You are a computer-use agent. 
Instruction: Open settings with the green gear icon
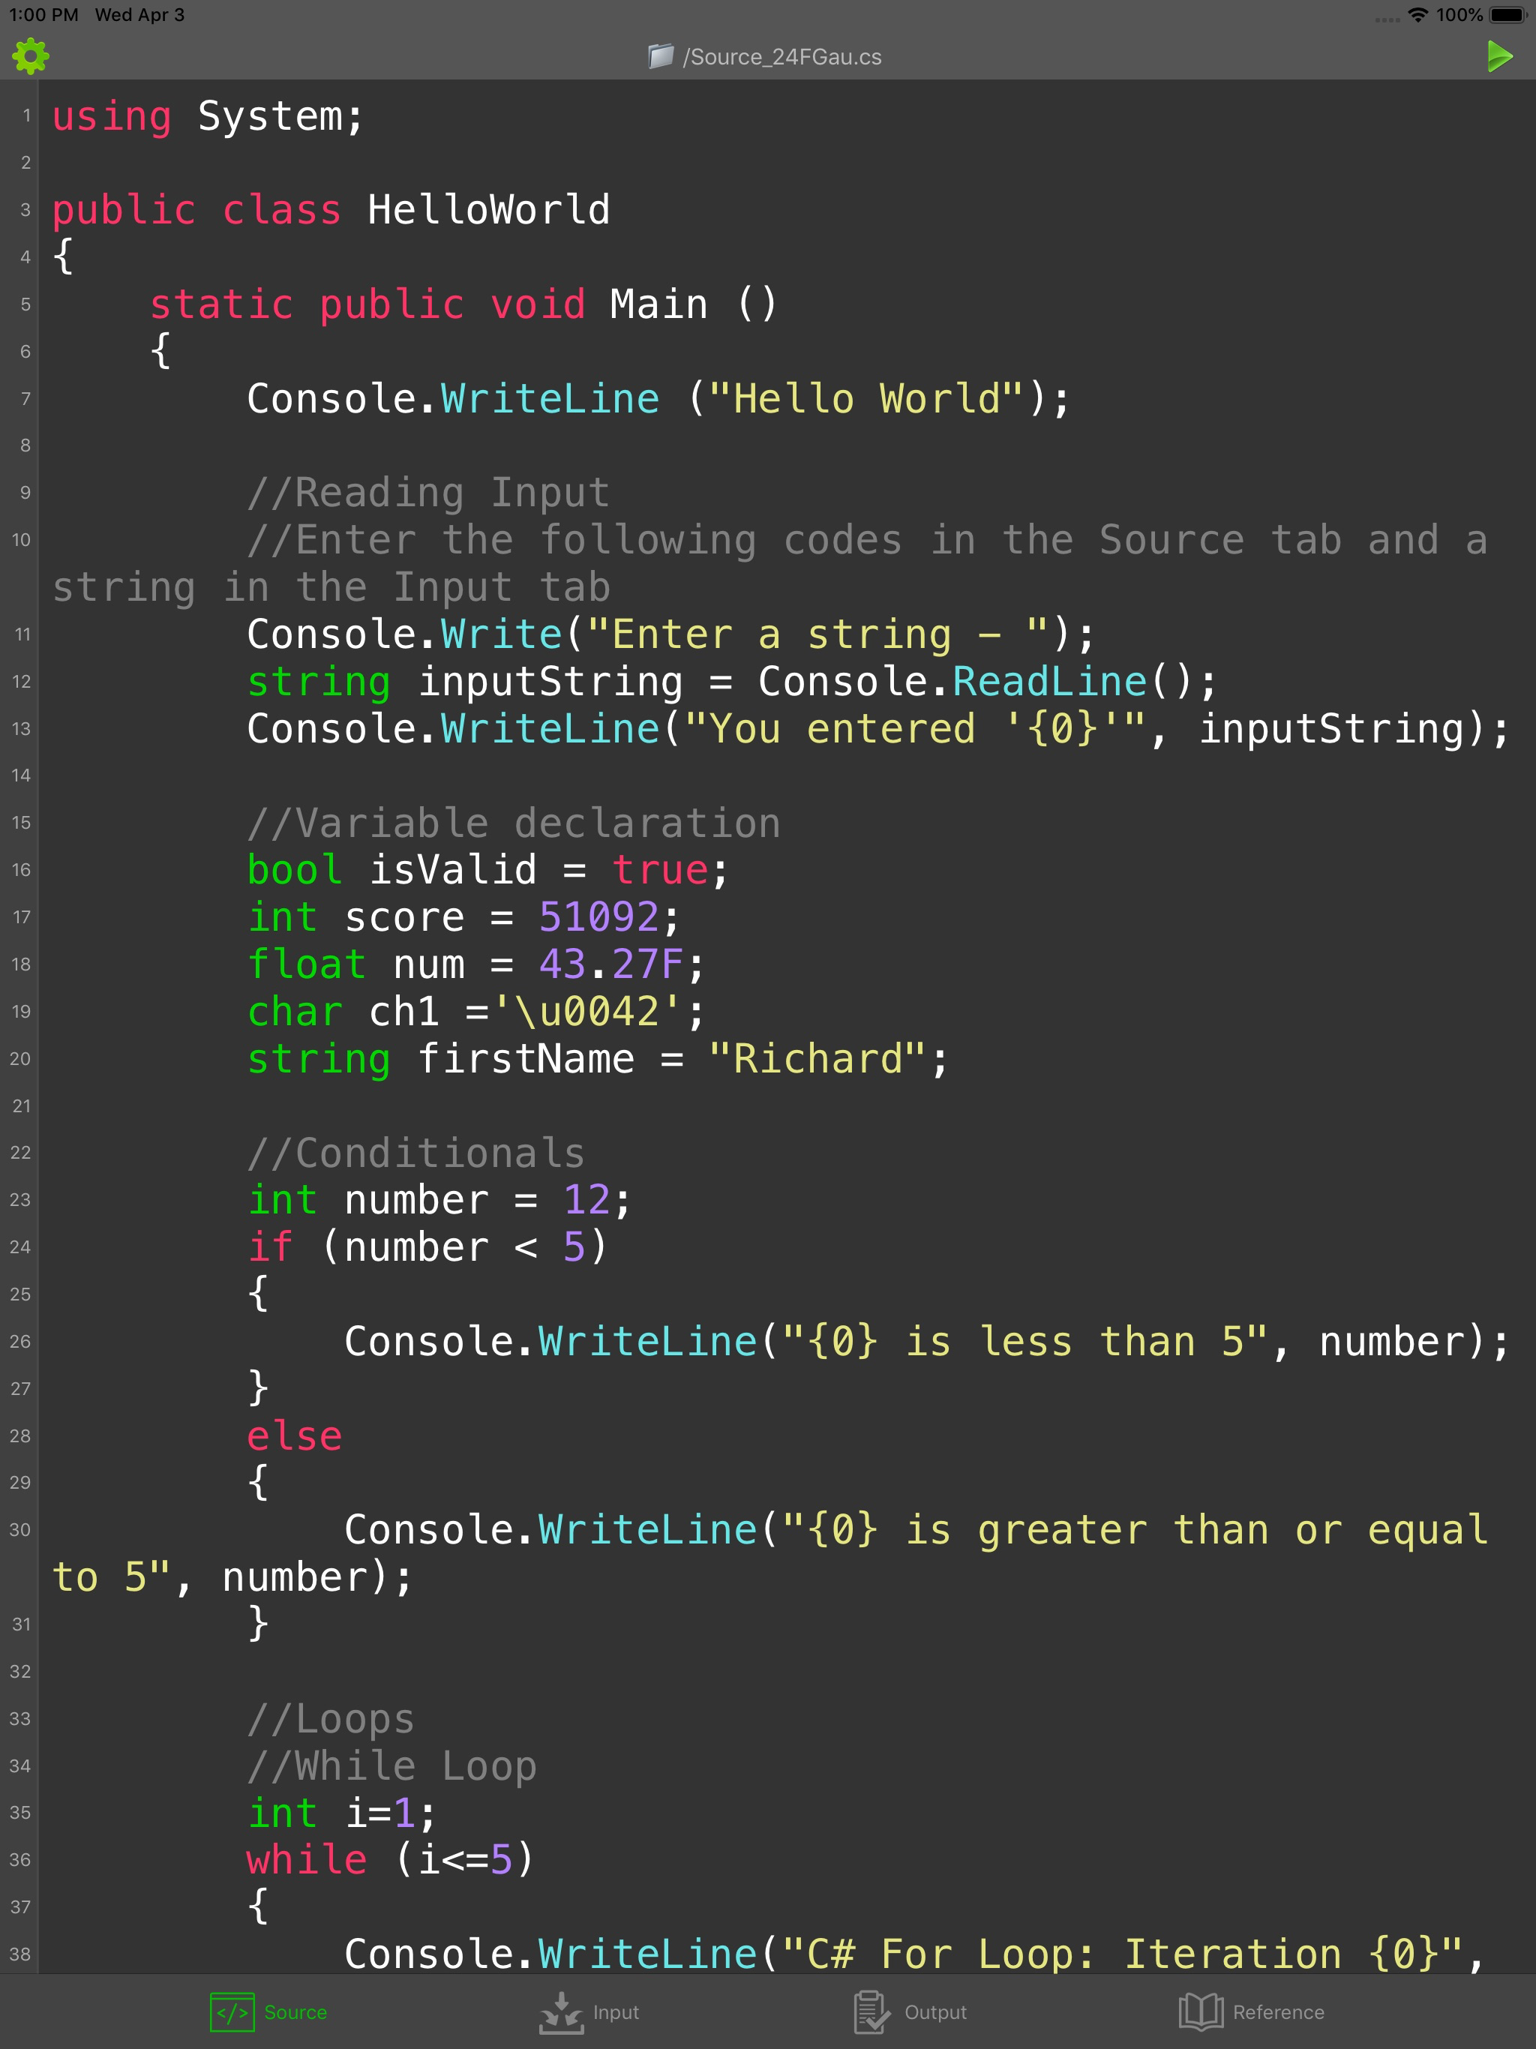31,56
